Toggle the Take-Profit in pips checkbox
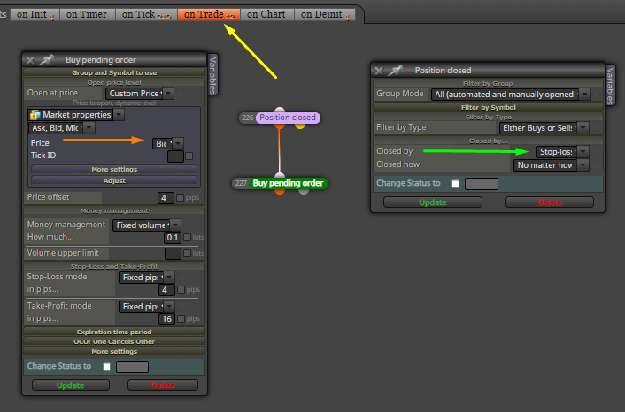 click(x=181, y=319)
